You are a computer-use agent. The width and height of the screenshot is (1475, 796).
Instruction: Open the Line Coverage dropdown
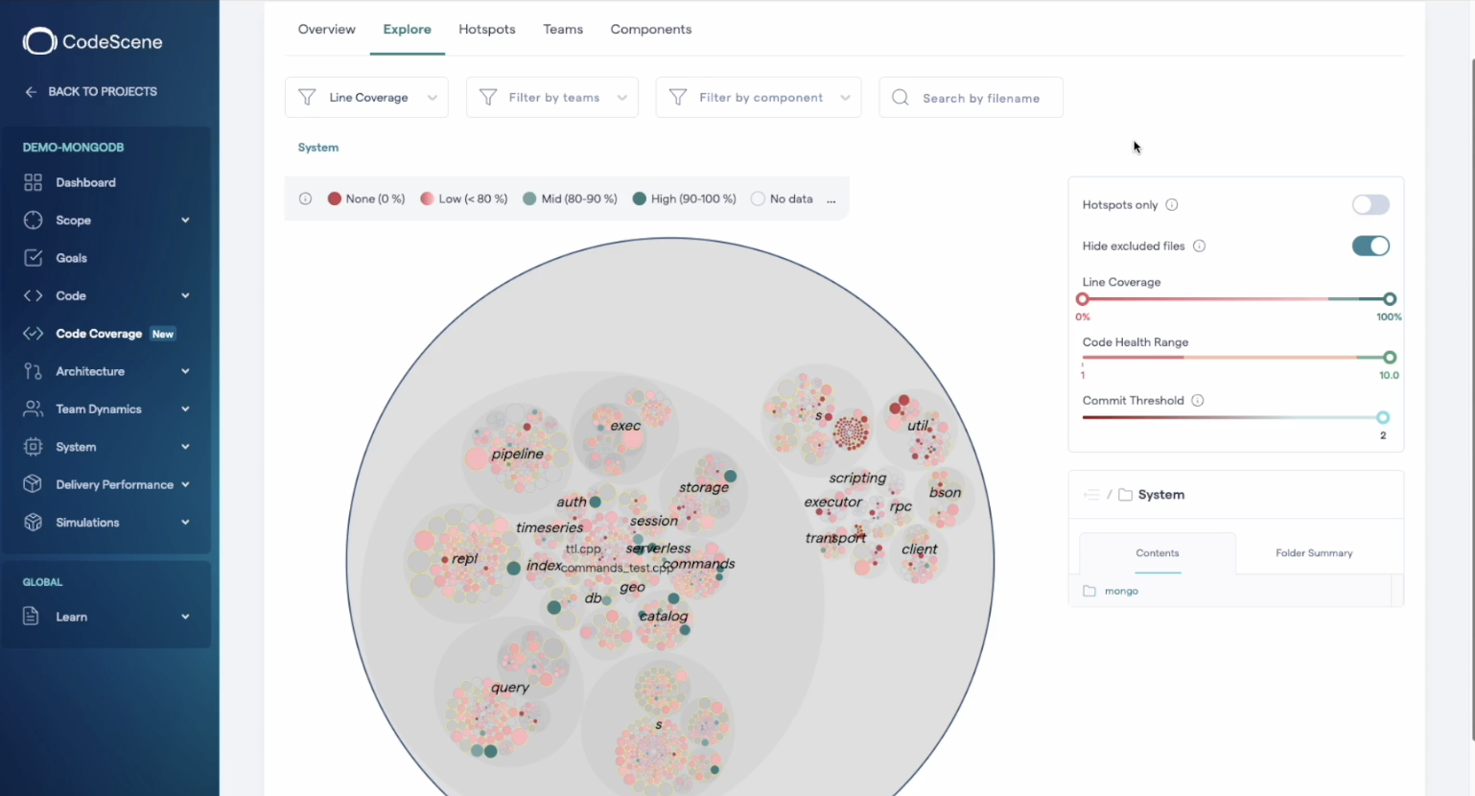[x=366, y=97]
